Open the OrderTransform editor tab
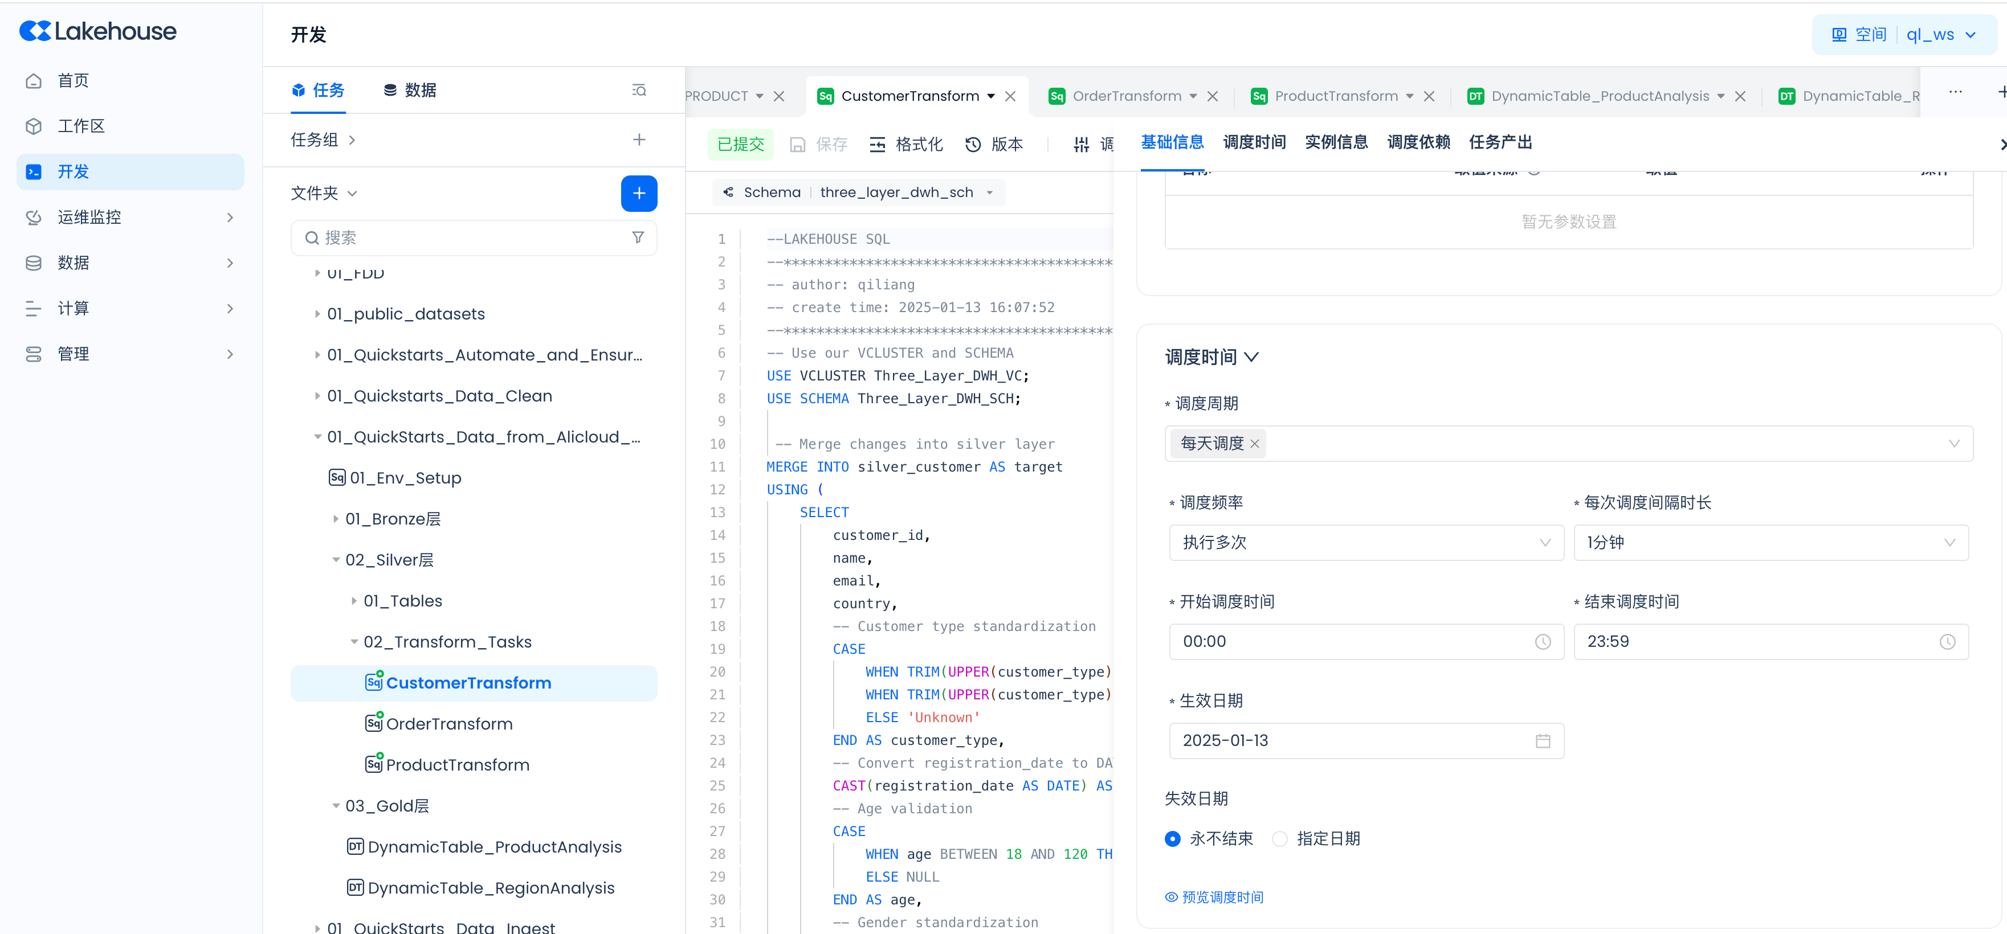 (1126, 96)
